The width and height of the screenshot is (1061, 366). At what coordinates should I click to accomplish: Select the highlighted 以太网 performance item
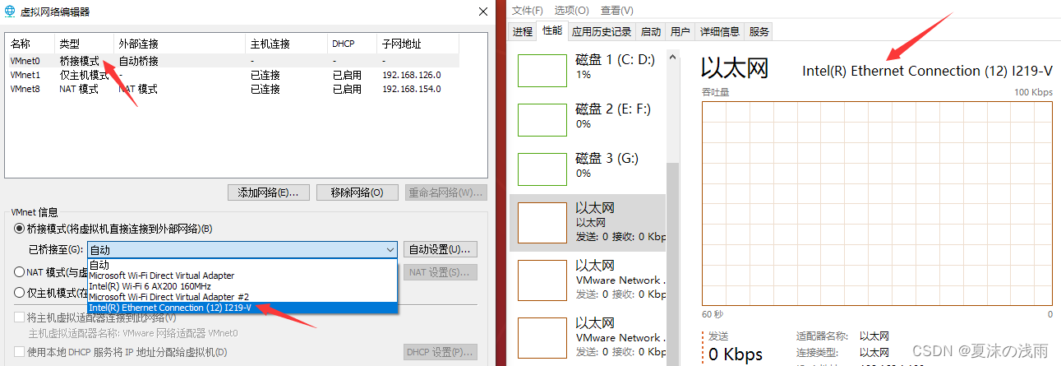coord(588,222)
